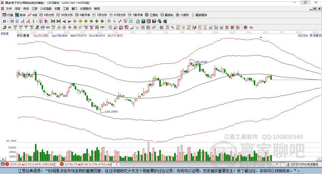Open the 文件 menu
322x174 pixels.
click(x=9, y=8)
